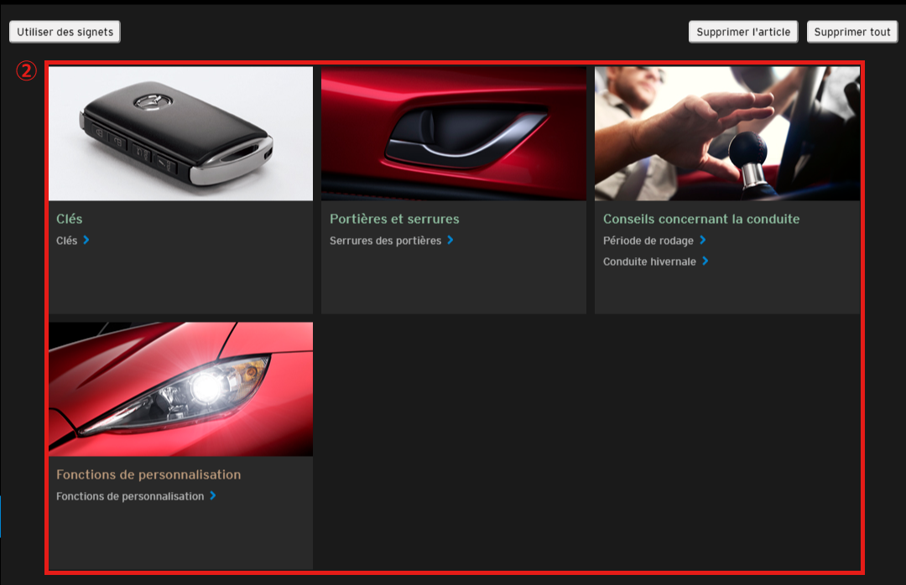Go to the "Période de rodage" link

pyautogui.click(x=648, y=241)
